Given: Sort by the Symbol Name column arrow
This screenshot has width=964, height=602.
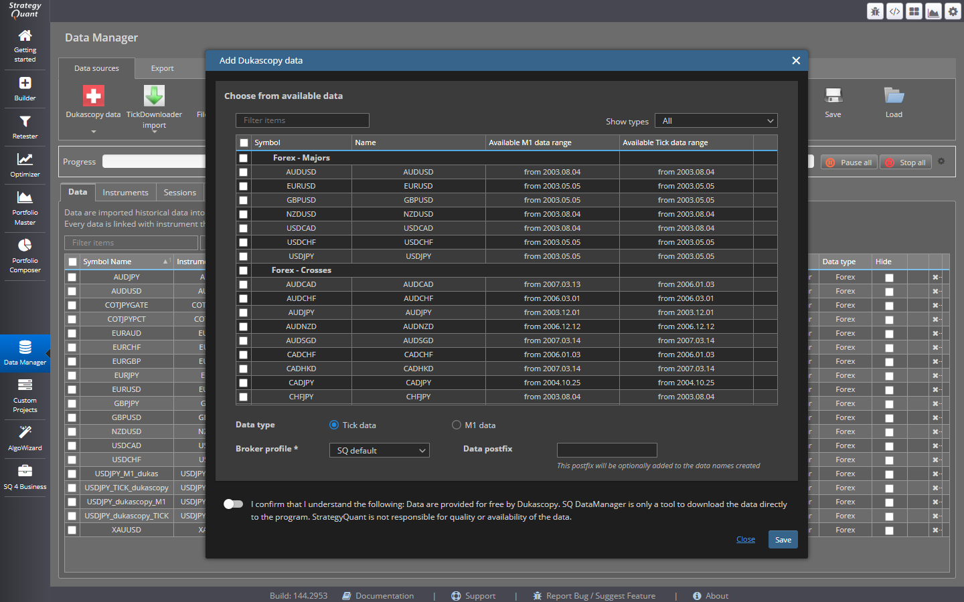Looking at the screenshot, I should tap(165, 262).
